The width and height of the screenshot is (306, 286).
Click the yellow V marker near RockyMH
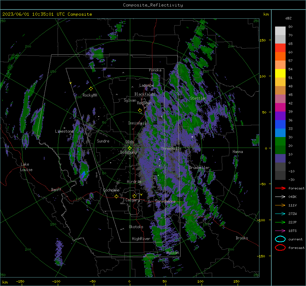(71, 83)
